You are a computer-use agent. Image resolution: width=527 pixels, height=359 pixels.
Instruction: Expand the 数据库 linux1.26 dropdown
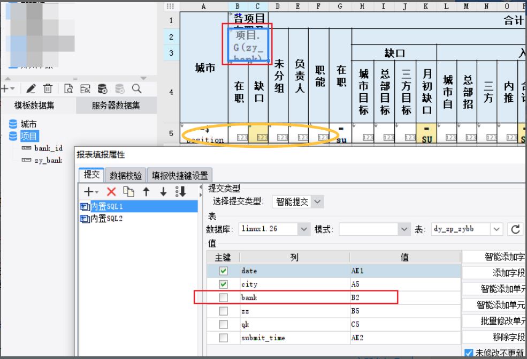(304, 229)
